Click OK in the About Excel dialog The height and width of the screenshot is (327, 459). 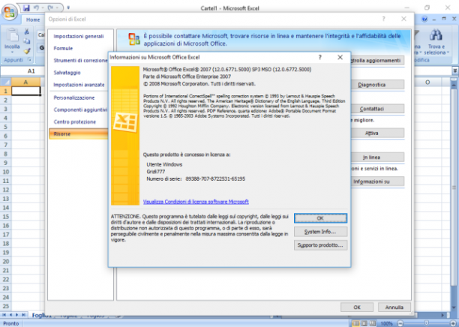point(320,218)
